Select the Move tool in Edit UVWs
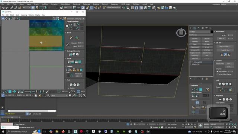The image size is (238, 134). click(3, 18)
